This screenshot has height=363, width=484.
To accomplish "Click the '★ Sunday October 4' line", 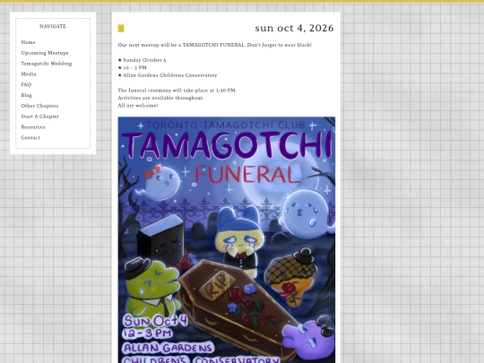I will 142,60.
